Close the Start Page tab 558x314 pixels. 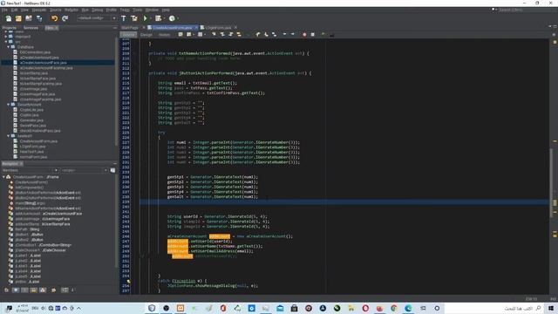(x=144, y=27)
